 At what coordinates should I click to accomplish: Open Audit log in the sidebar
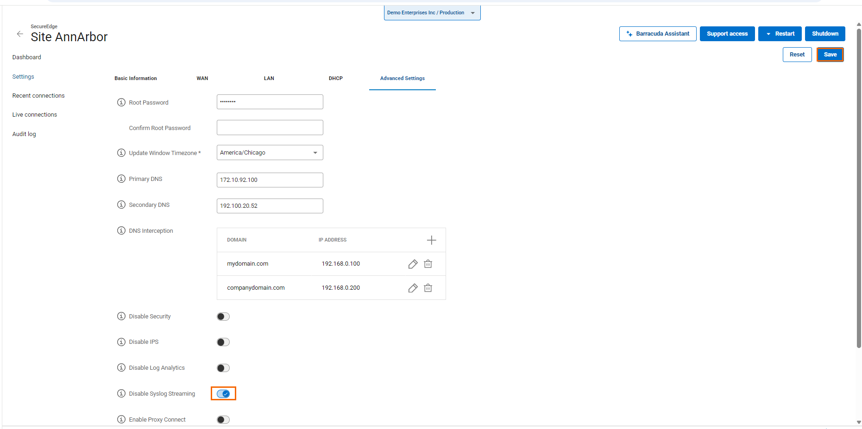pyautogui.click(x=24, y=134)
